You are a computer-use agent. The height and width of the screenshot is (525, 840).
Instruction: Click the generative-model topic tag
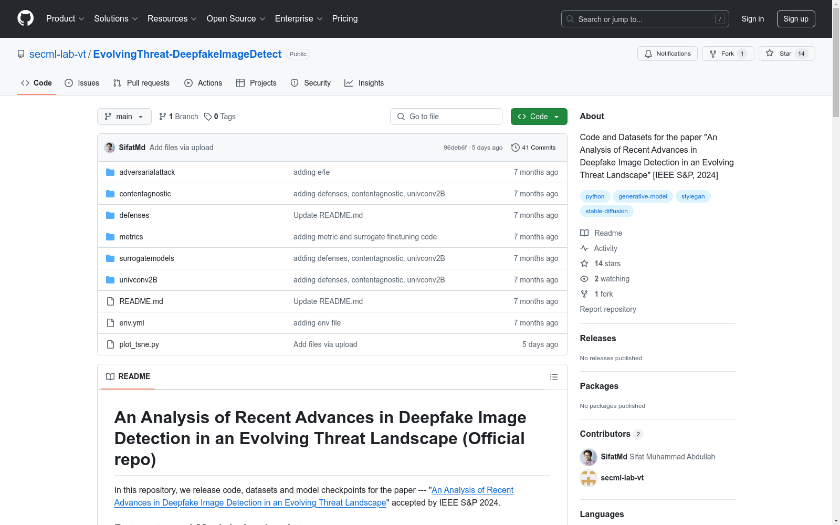(x=643, y=196)
